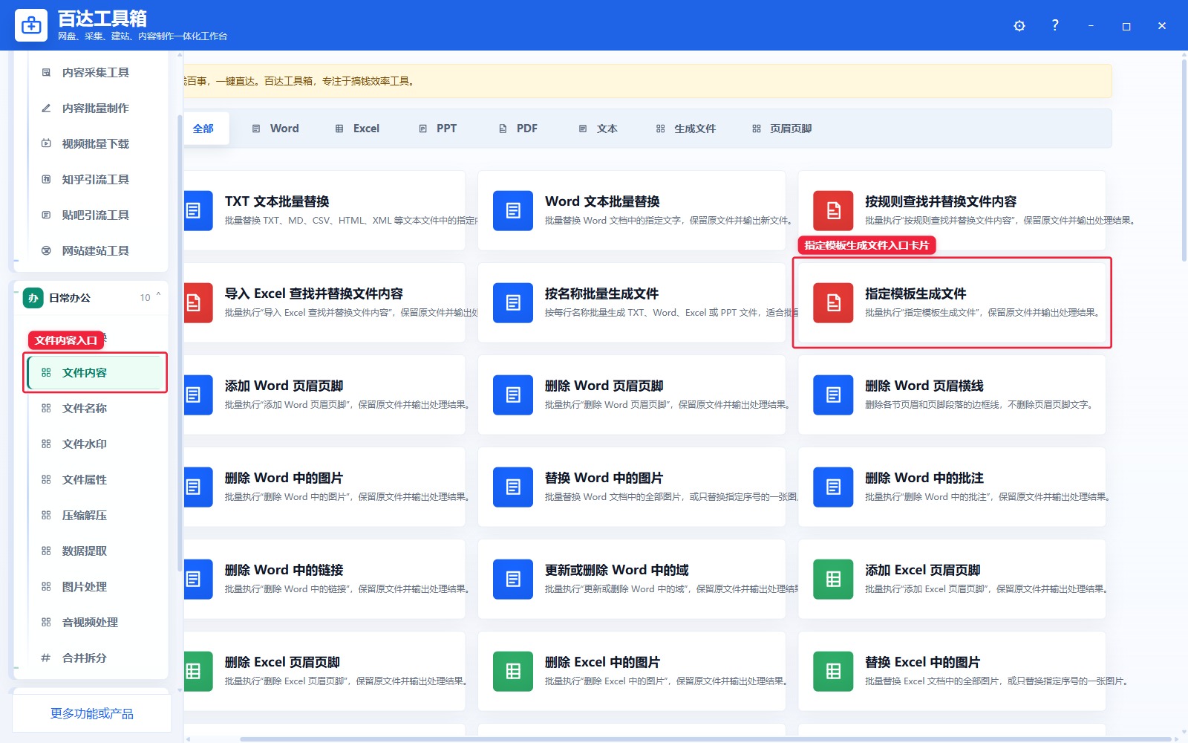This screenshot has width=1188, height=743.
Task: Open the 删除 Word 中的图片 card title
Action: (284, 478)
